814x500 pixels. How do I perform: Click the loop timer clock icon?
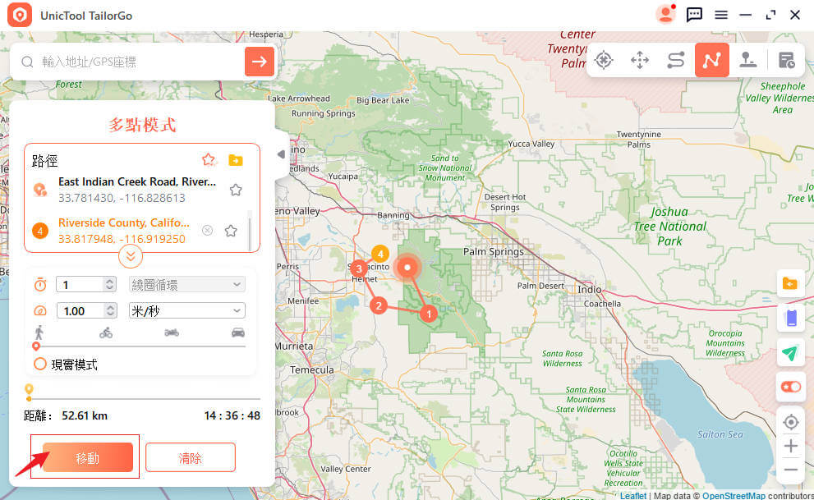40,284
